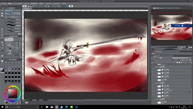Select the Zoom magnifier tool

tap(2, 10)
